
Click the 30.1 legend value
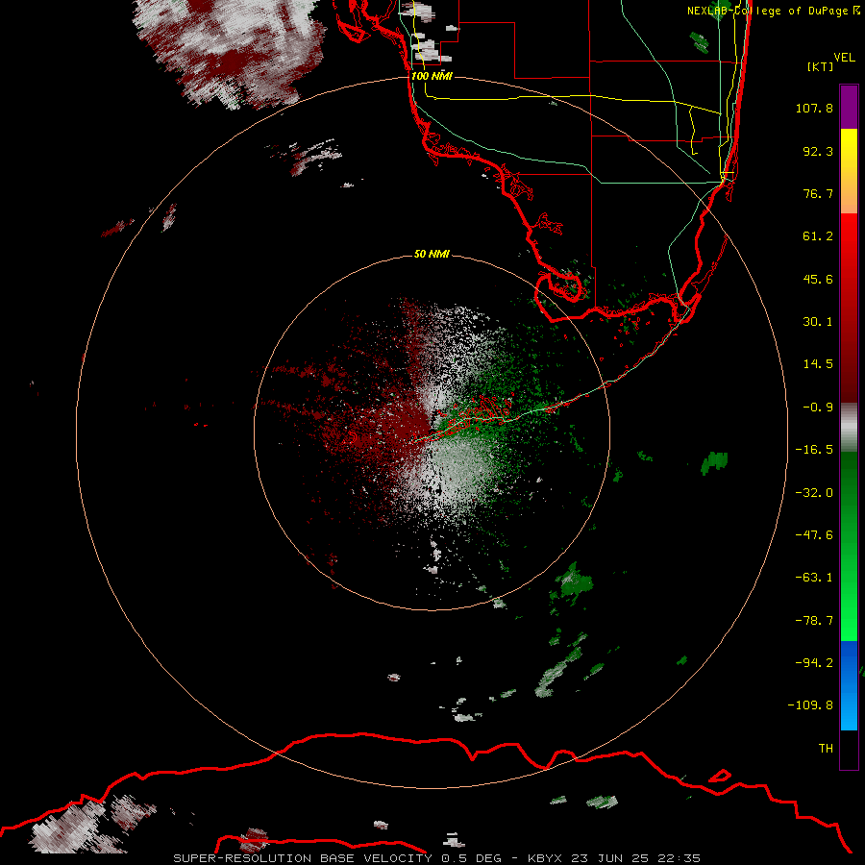(818, 322)
